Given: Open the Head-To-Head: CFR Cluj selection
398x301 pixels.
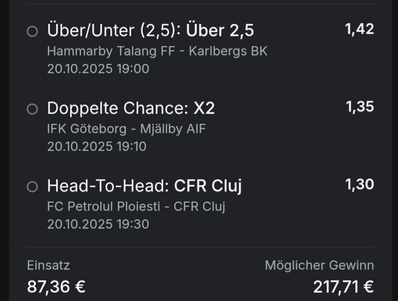Looking at the screenshot, I should pos(144,186).
